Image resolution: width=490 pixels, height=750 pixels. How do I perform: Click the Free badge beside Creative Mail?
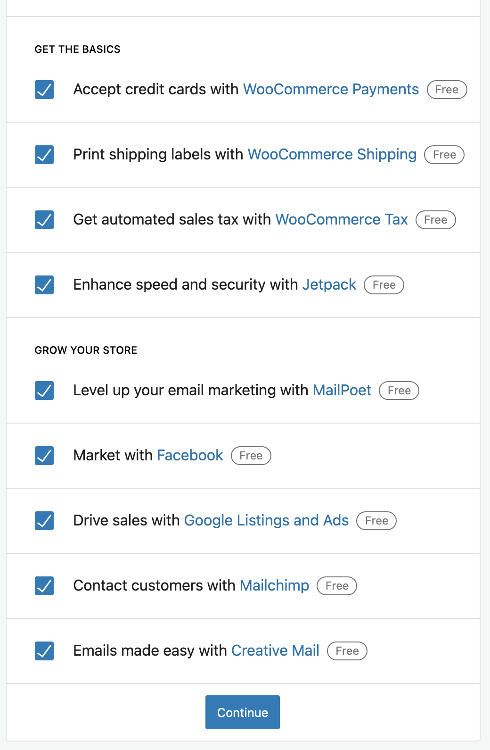tap(347, 651)
